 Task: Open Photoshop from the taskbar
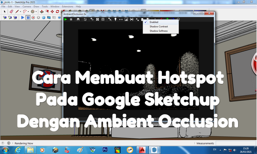coord(105,150)
